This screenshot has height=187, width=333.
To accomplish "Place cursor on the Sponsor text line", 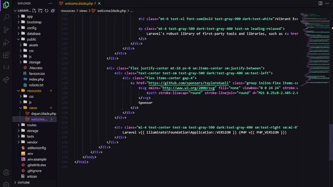I will pyautogui.click(x=146, y=103).
